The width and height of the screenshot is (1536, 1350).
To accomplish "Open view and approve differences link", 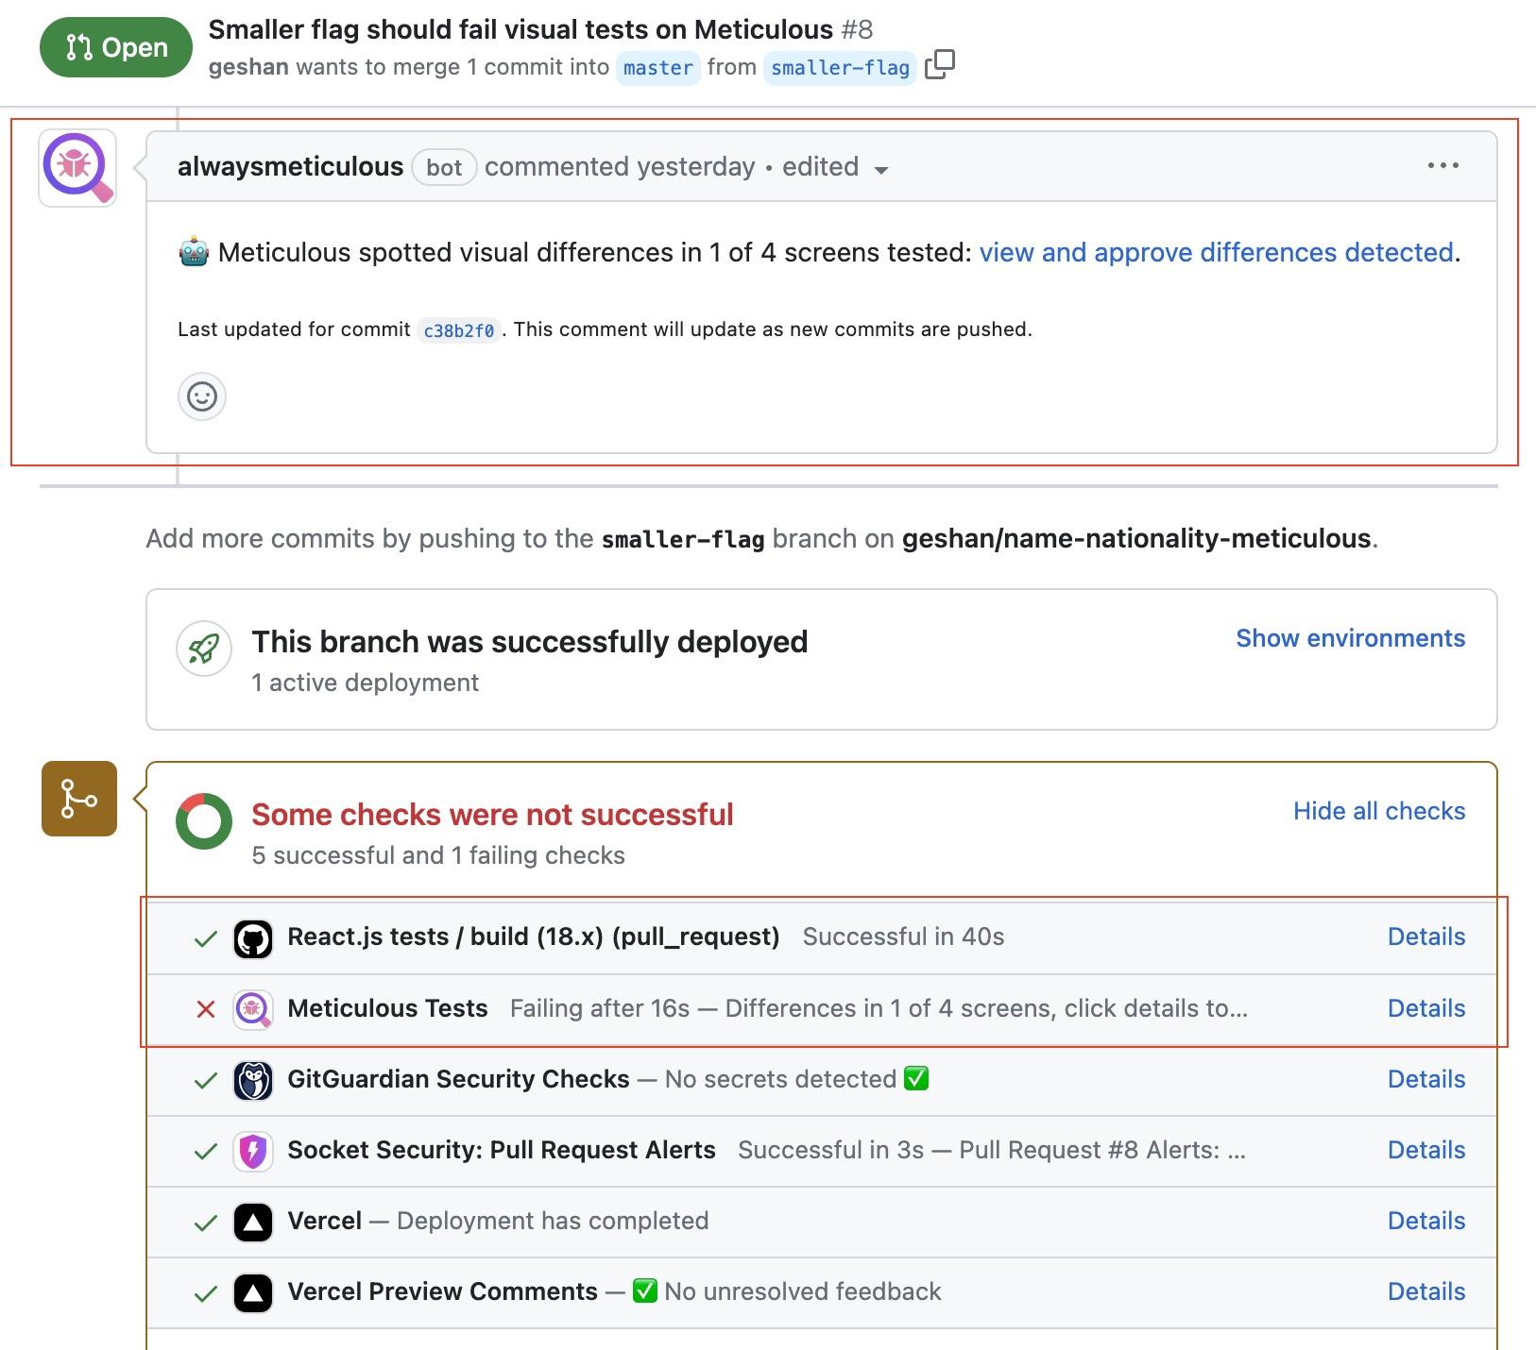I will click(x=1216, y=252).
